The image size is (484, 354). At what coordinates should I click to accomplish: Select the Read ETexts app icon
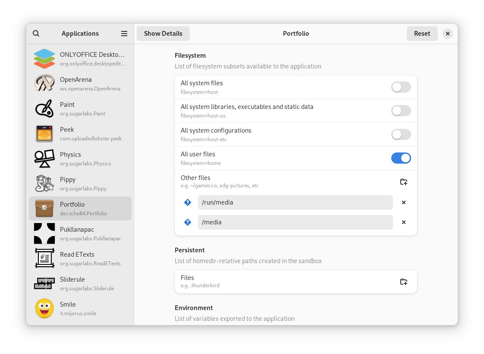tap(44, 258)
